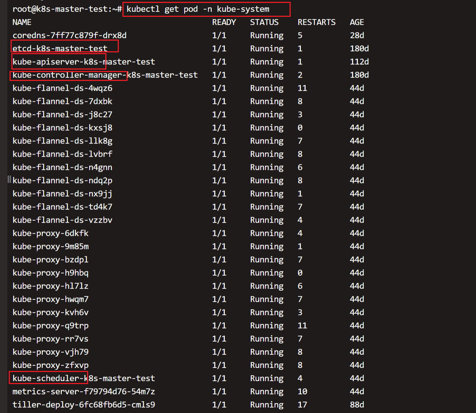The height and width of the screenshot is (413, 476).
Task: Select pod kube-proxy-kvh6v
Action: [x=50, y=312]
